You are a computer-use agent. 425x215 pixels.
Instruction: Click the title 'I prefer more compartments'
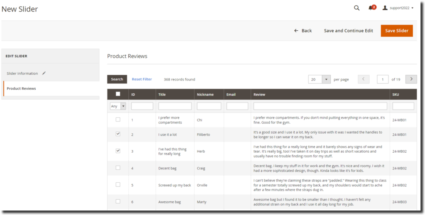point(170,120)
